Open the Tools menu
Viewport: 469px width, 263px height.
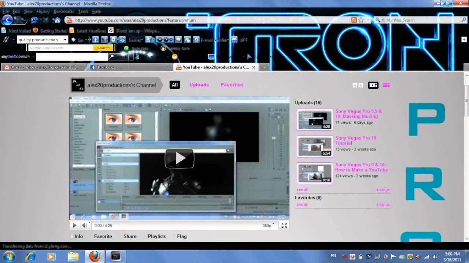tap(83, 11)
